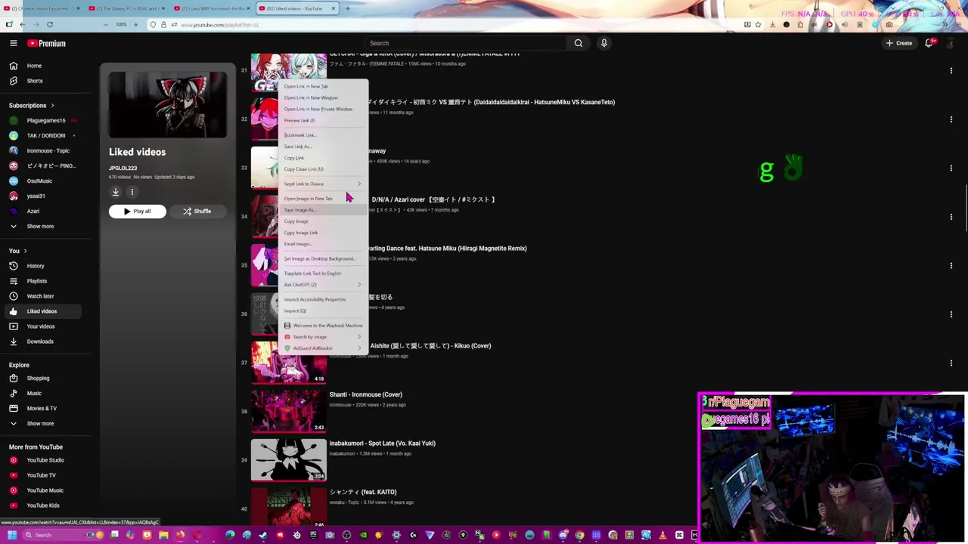Open Liked videos playlist more options

[x=132, y=192]
